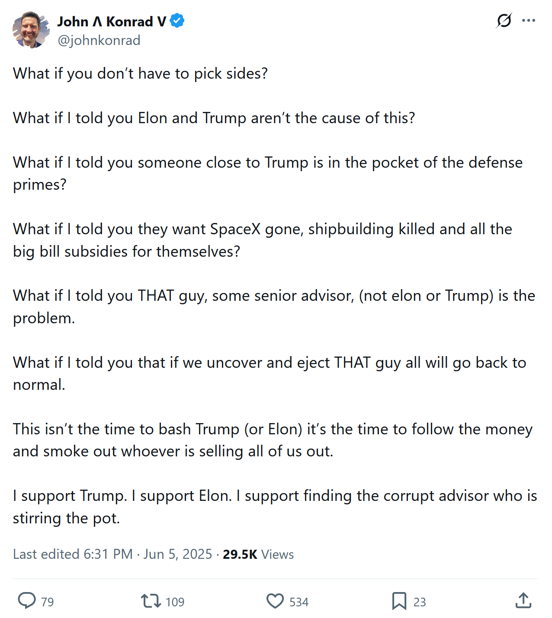Open the Grok explain-post icon

[504, 20]
